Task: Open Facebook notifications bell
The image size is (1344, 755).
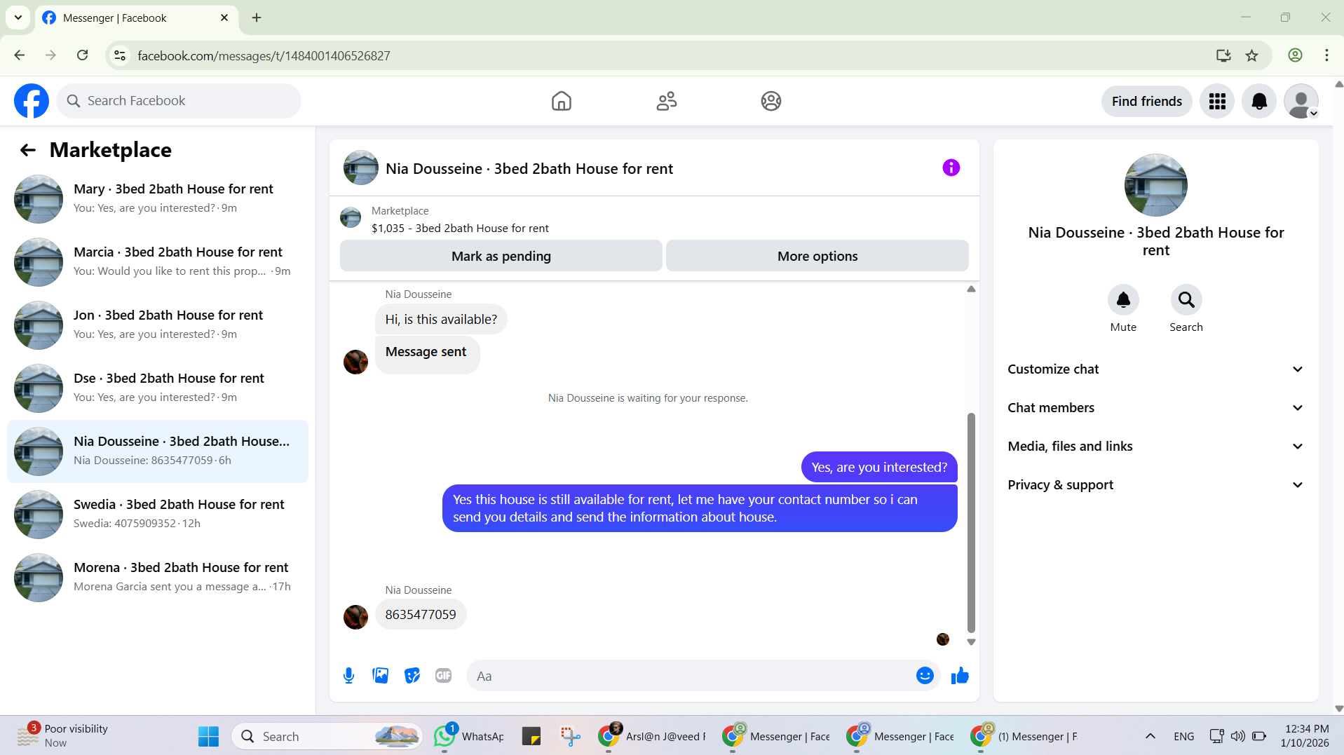Action: point(1259,102)
